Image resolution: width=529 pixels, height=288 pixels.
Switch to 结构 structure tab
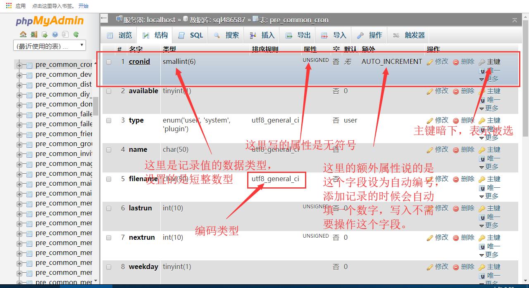click(x=155, y=35)
